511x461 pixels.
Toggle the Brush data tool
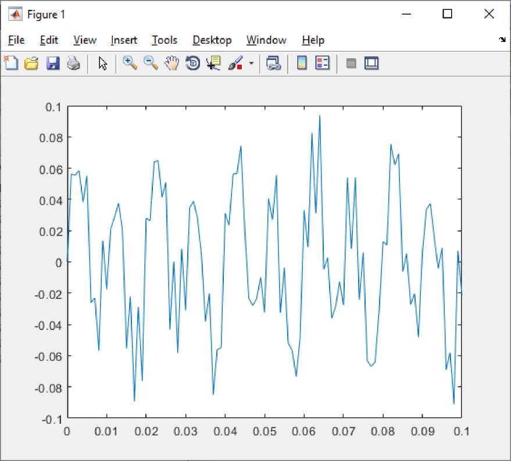click(x=235, y=63)
